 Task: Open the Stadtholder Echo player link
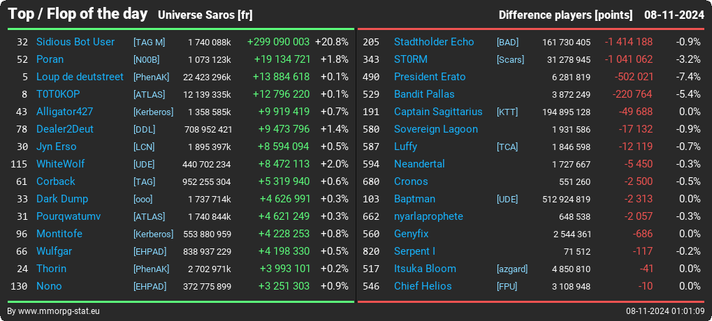(434, 42)
